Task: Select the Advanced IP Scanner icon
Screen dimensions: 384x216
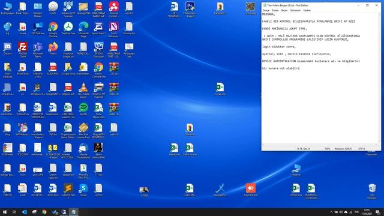Action: click(68, 10)
